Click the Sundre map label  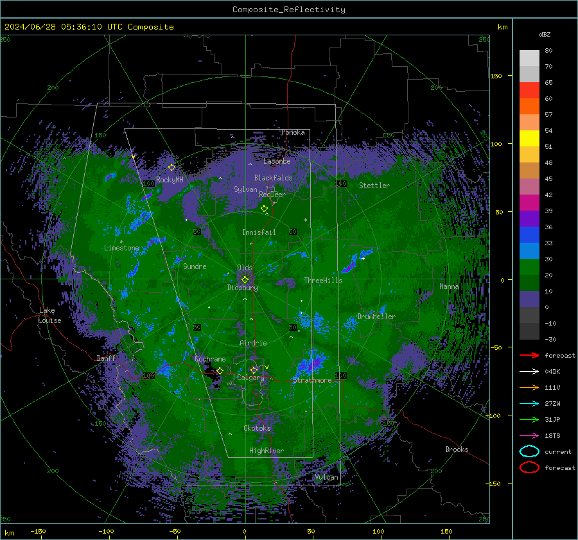coord(195,266)
